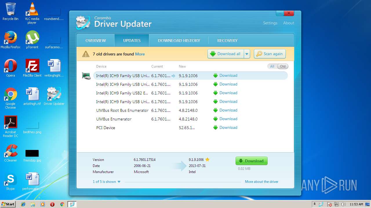371x208 pixels.
Task: Open artisthigh.rtf document icon
Action: [x=32, y=96]
